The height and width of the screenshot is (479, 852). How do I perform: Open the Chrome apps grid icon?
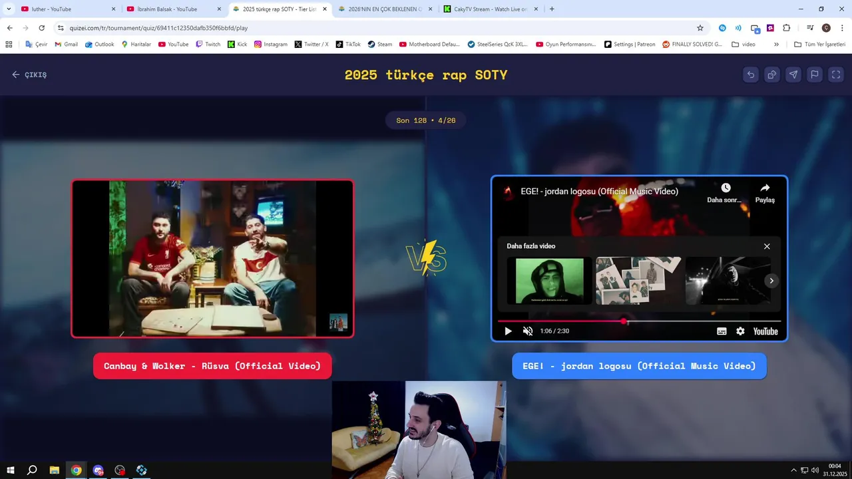point(9,44)
